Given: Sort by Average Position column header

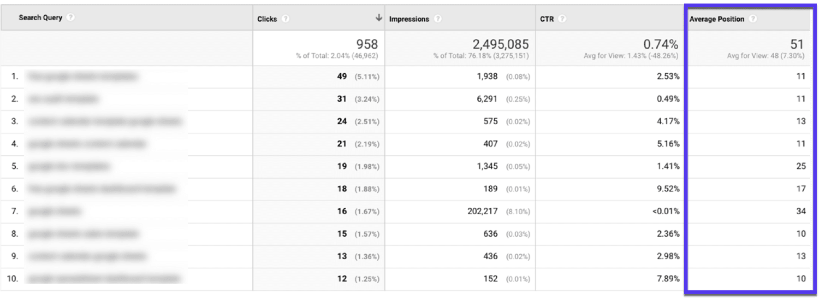Looking at the screenshot, I should (x=716, y=19).
